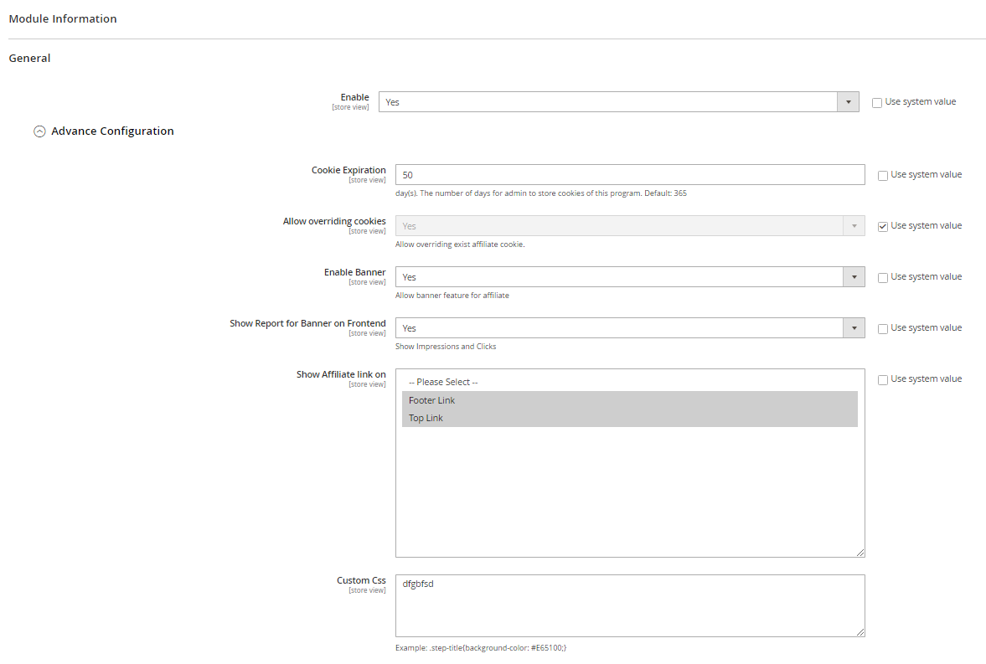Screen dimensions: 986x664
Task: Toggle Use system value for Enable
Action: coord(877,103)
